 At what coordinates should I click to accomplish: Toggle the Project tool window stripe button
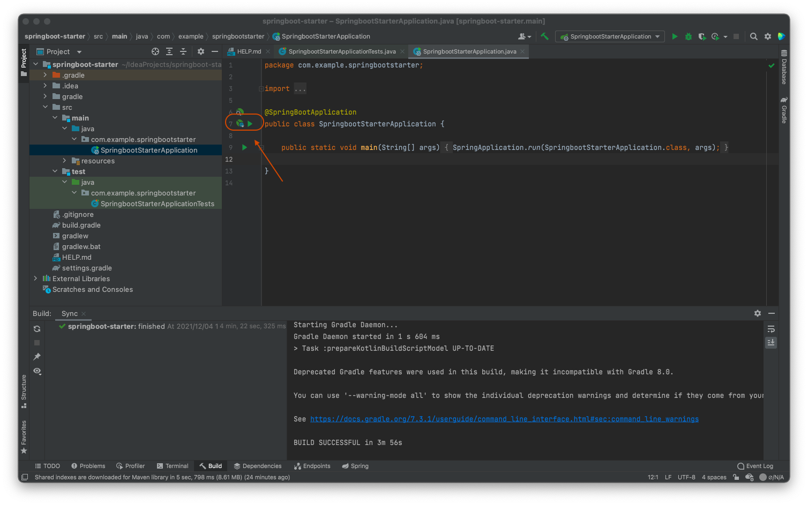pos(24,62)
